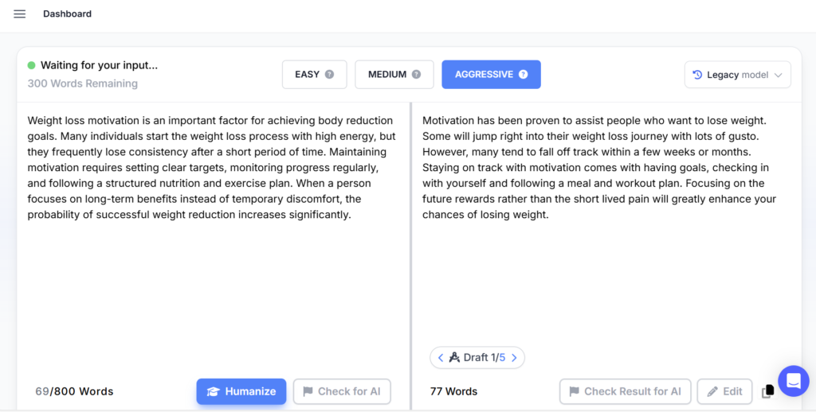Click Check Result for AI button

pos(624,391)
